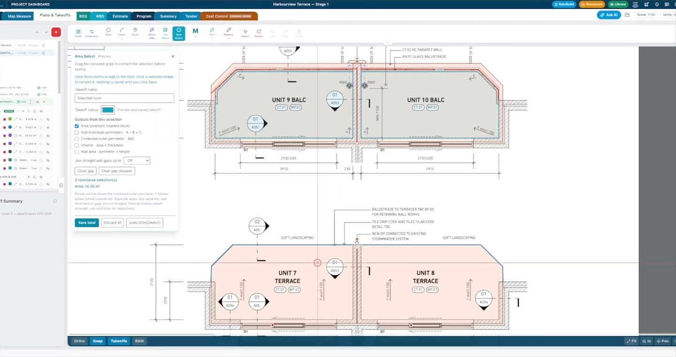Open Ask AI assistant
The image size is (676, 357).
[x=609, y=15]
